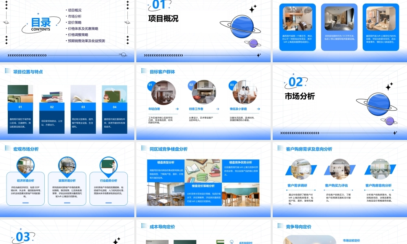Select the 01 项目概况 section title slide
Image resolution: width=407 pixels, height=244 pixels.
point(203,31)
